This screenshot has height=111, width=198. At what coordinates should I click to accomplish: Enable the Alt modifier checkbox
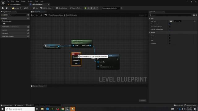pos(170,38)
